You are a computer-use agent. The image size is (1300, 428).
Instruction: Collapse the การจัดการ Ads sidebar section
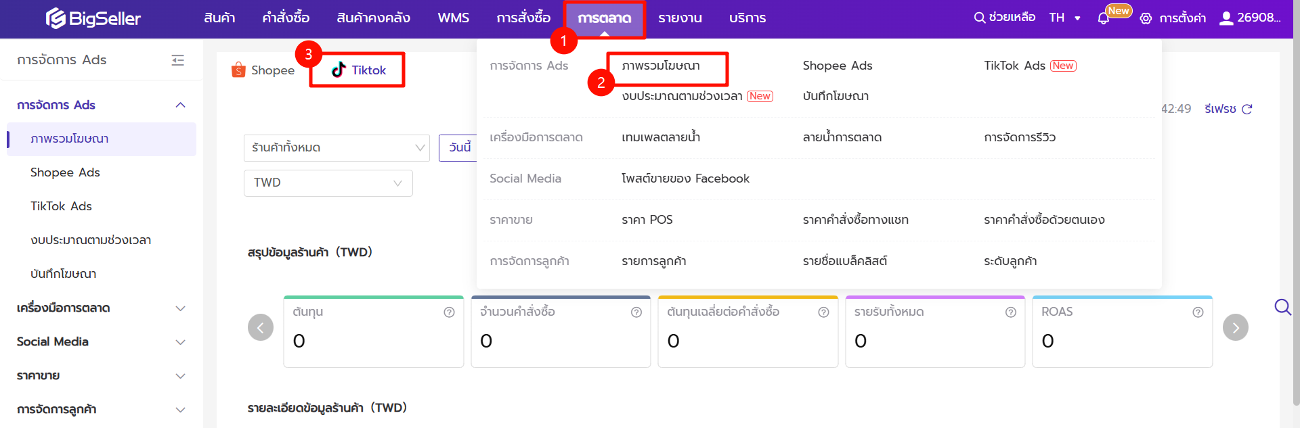point(180,105)
